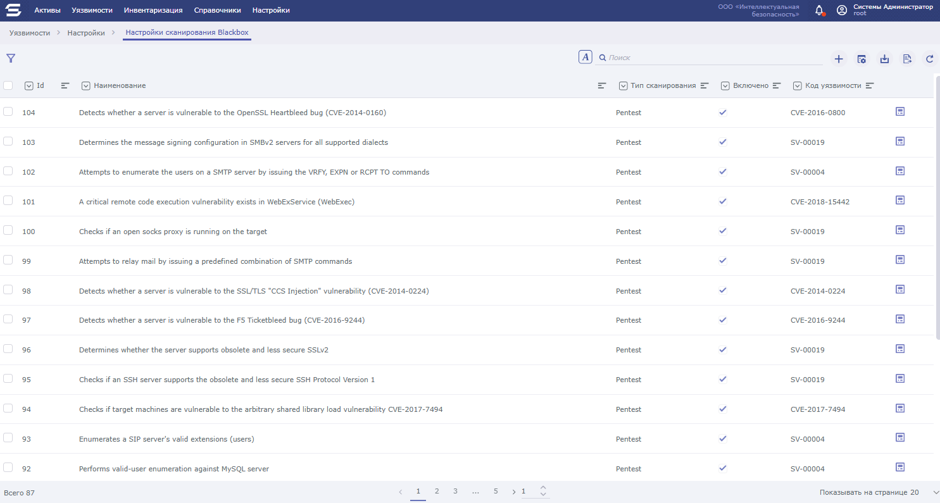Screen dimensions: 940x503
Task: Open the Инвентаризация menu
Action: [x=153, y=10]
